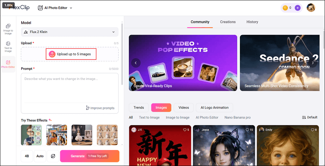The image size is (325, 166).
Task: Click Improve prompts
Action: click(x=100, y=108)
